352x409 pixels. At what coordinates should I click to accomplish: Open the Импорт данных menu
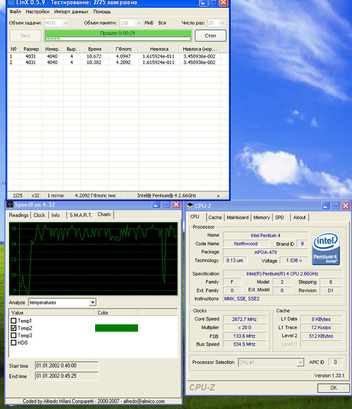71,12
